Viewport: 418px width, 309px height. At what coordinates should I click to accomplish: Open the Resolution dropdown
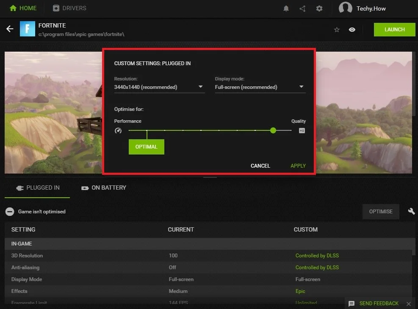pyautogui.click(x=159, y=87)
